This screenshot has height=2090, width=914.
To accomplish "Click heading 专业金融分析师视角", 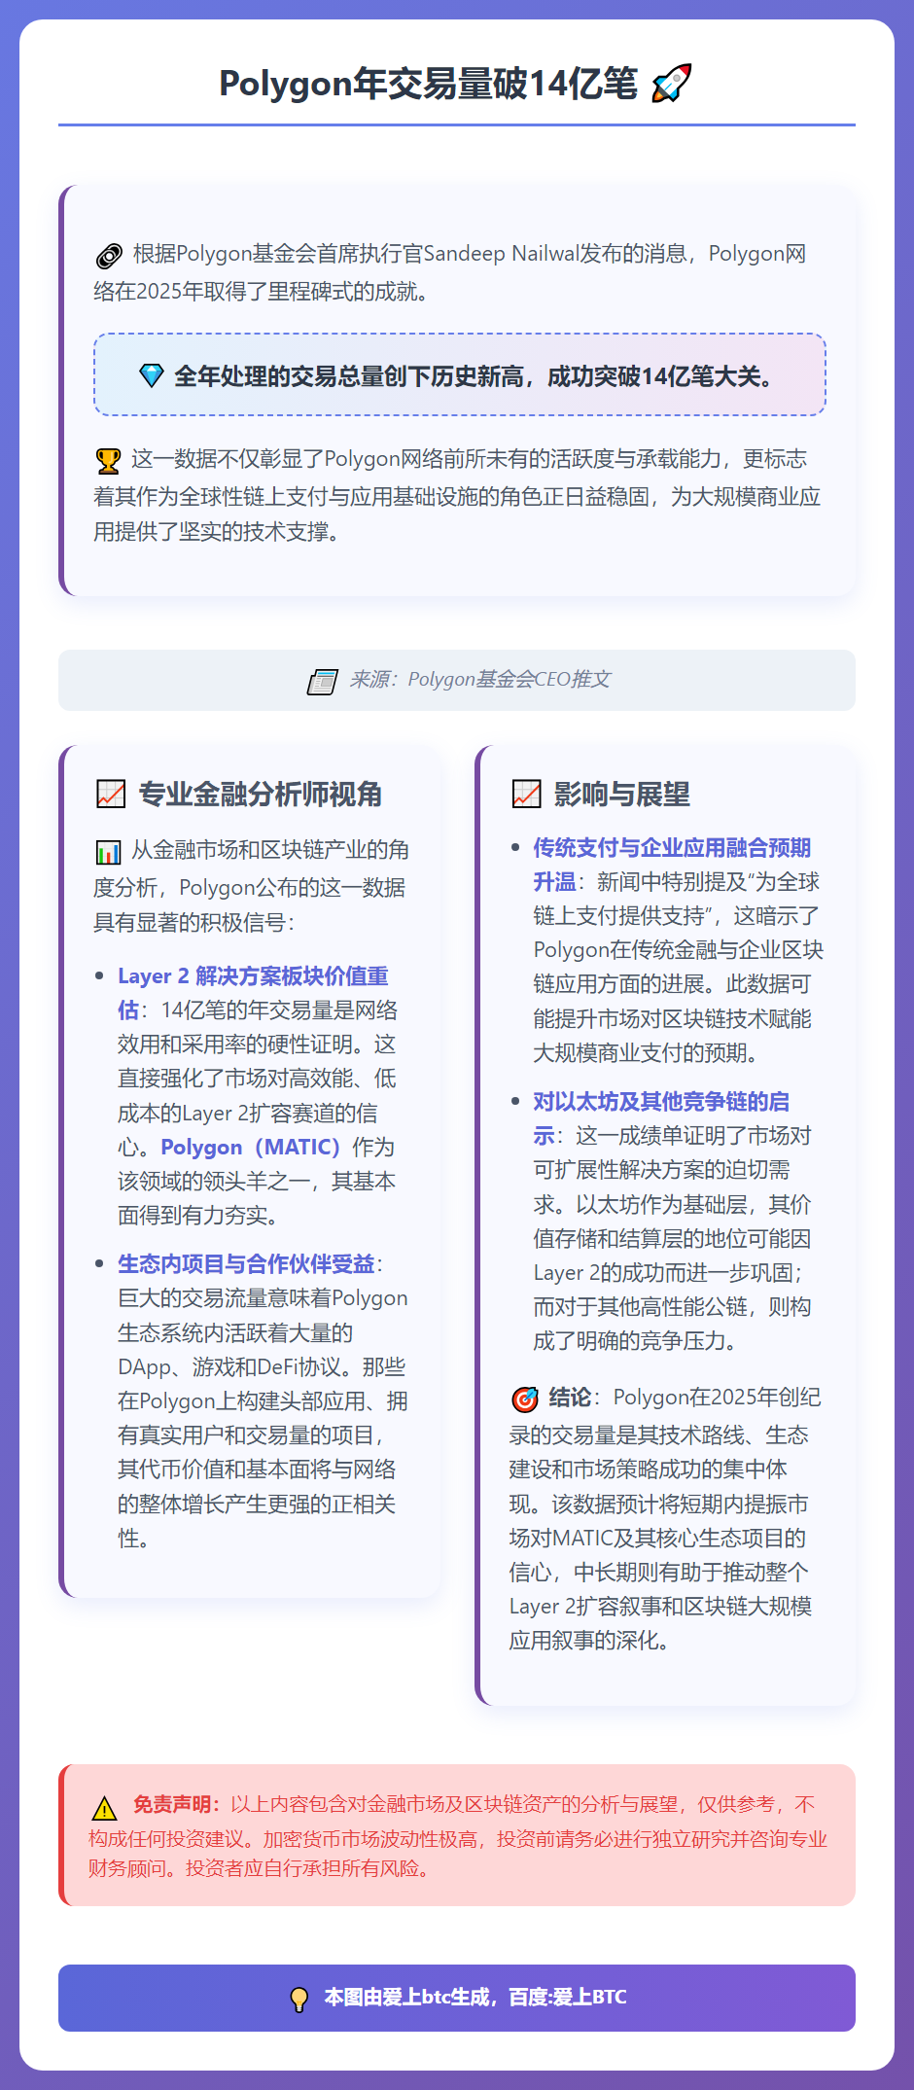I will (x=260, y=795).
